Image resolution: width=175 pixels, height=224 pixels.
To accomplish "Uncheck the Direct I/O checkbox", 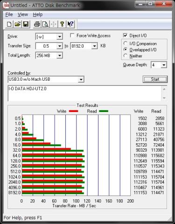I will [x=125, y=35].
